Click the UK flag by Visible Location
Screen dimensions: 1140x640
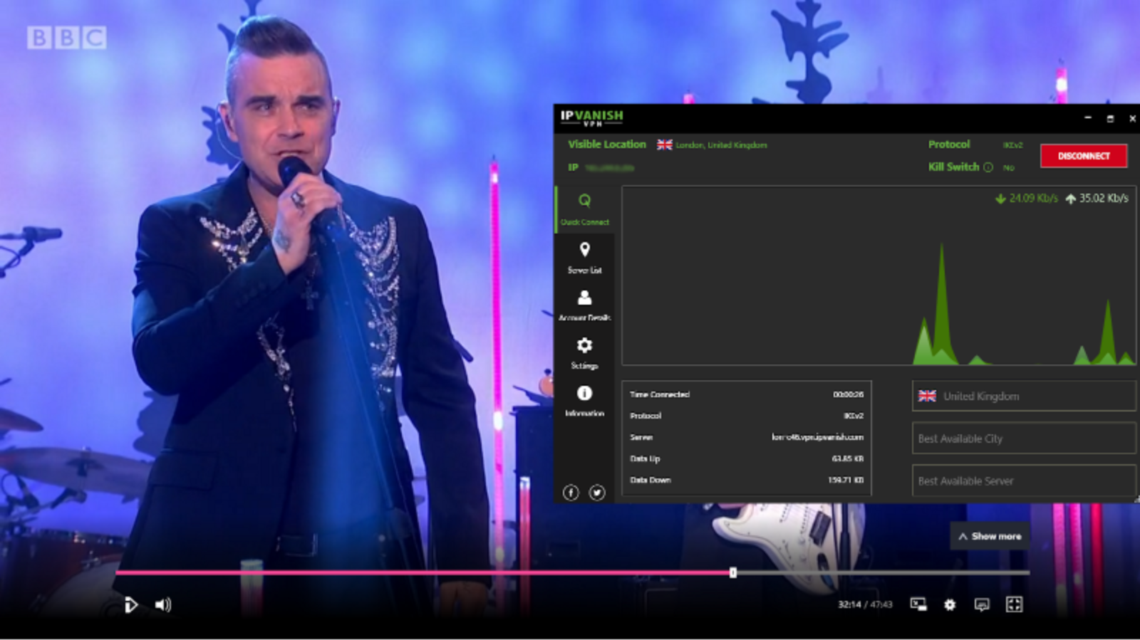point(665,145)
